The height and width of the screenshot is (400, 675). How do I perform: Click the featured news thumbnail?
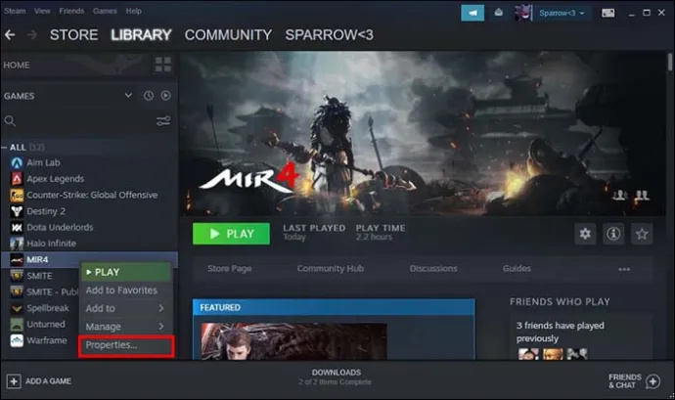click(294, 341)
